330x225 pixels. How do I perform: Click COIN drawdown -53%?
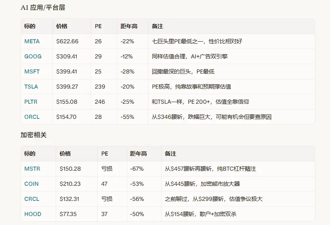[x=137, y=184]
